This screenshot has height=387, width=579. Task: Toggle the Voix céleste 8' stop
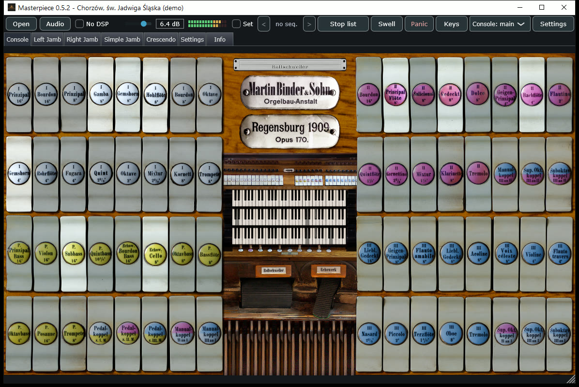[506, 253]
